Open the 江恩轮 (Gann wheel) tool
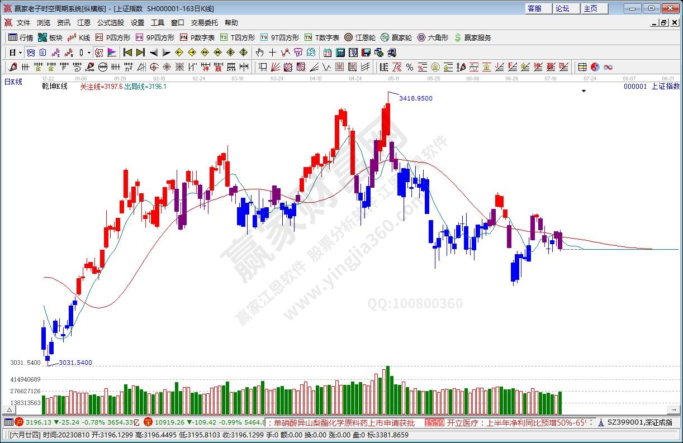Image resolution: width=683 pixels, height=443 pixels. pos(360,37)
